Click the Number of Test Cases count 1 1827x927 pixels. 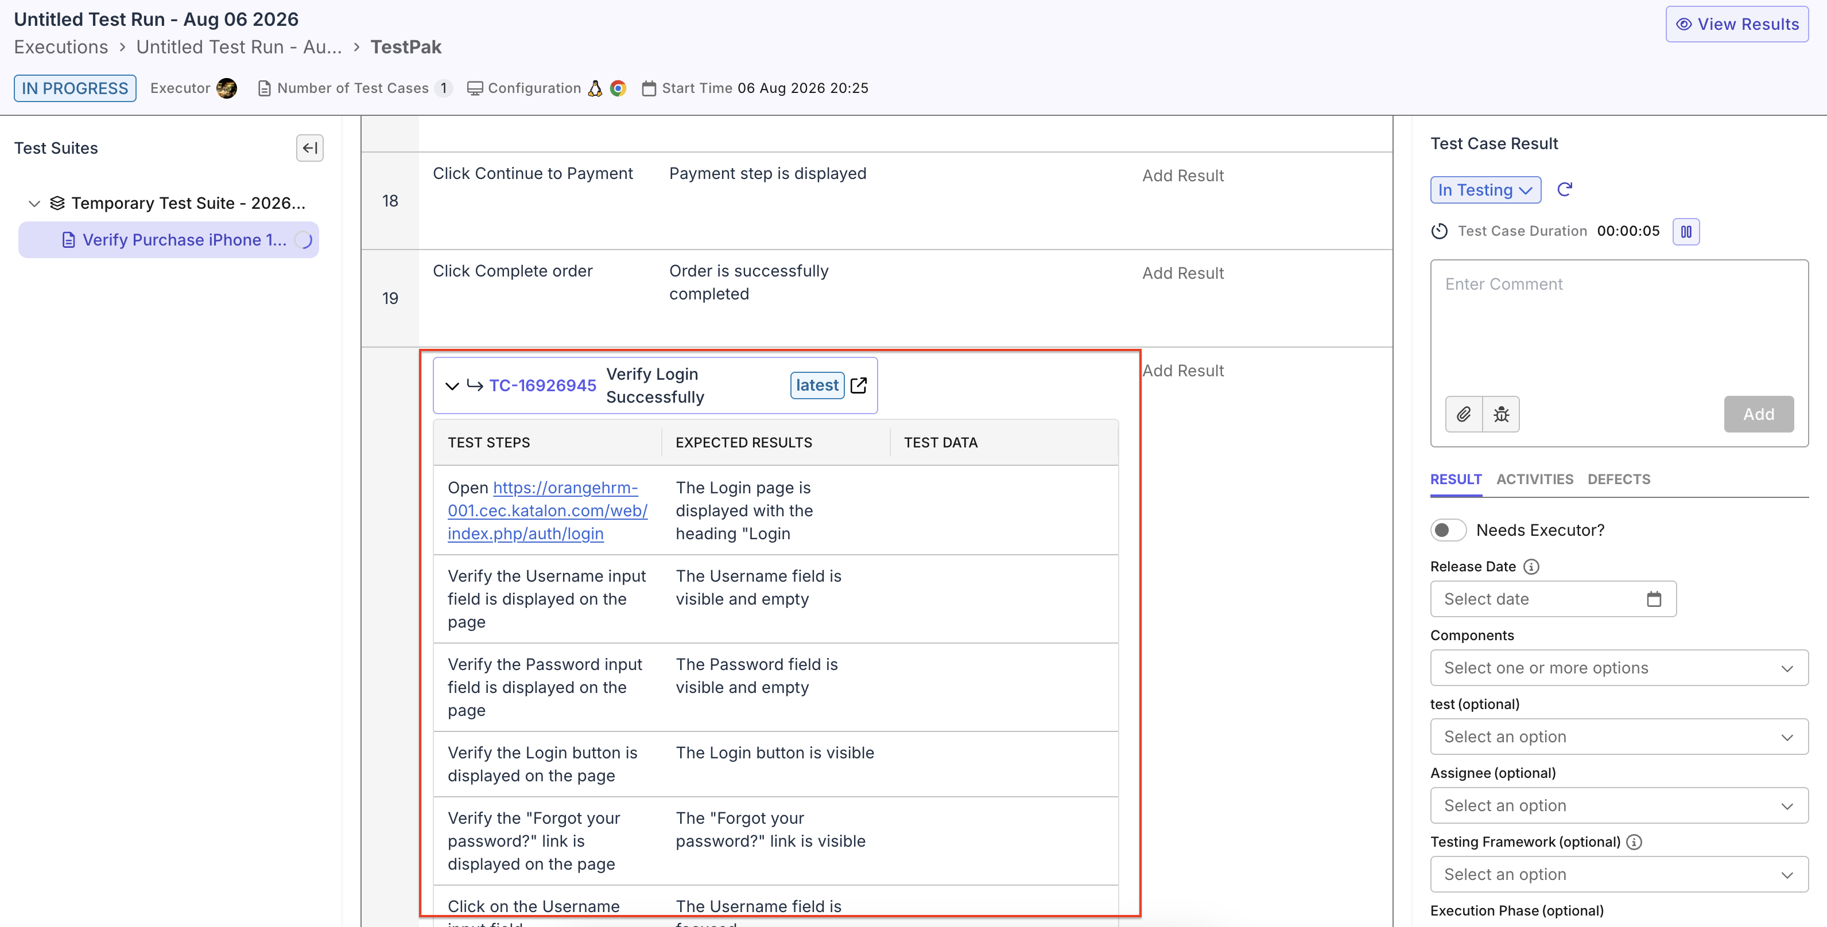tap(444, 88)
